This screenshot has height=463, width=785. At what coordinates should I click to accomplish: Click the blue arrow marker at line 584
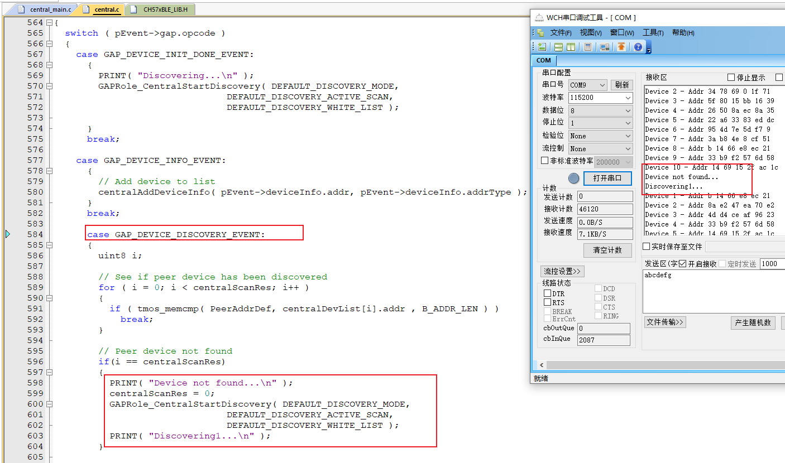[x=8, y=234]
